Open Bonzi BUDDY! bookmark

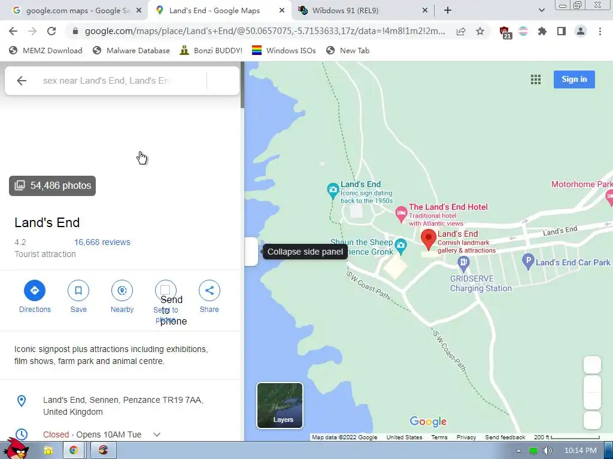pos(211,50)
